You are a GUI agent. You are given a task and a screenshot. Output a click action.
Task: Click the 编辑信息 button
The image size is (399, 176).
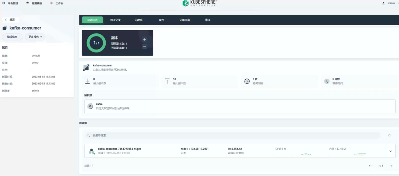[x=12, y=37]
